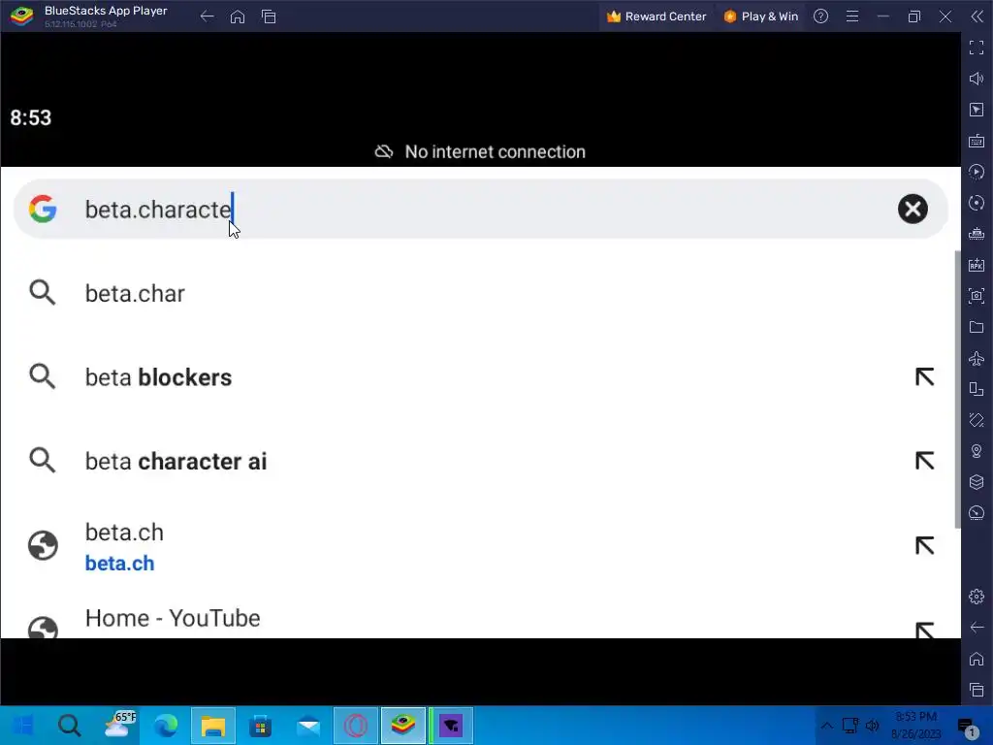Click search icon beside beta character ai
The height and width of the screenshot is (745, 993).
click(x=43, y=461)
